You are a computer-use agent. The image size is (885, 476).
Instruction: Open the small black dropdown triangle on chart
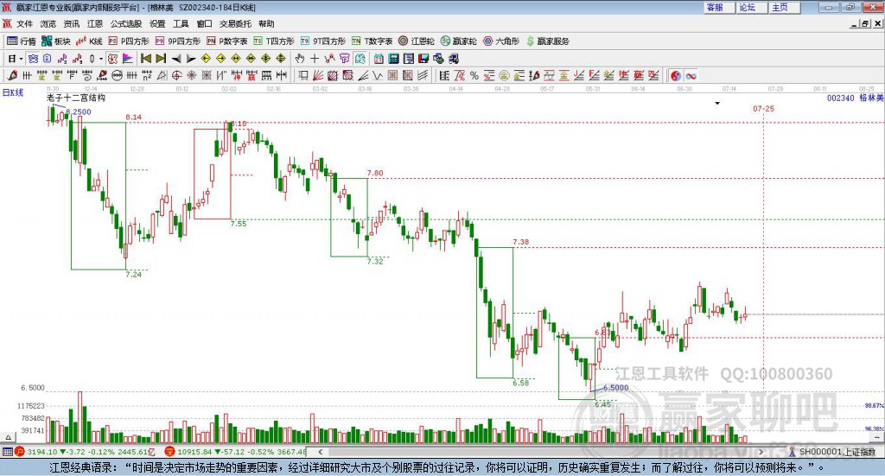717,104
